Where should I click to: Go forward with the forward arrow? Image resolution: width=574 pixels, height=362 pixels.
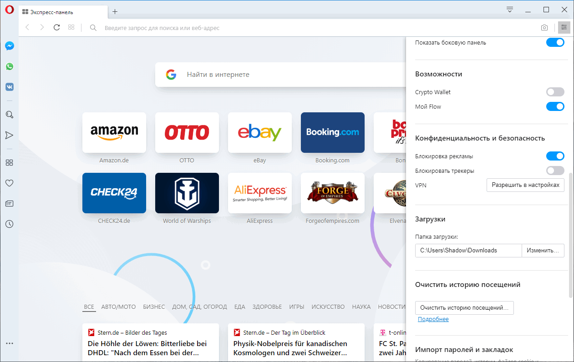[42, 27]
